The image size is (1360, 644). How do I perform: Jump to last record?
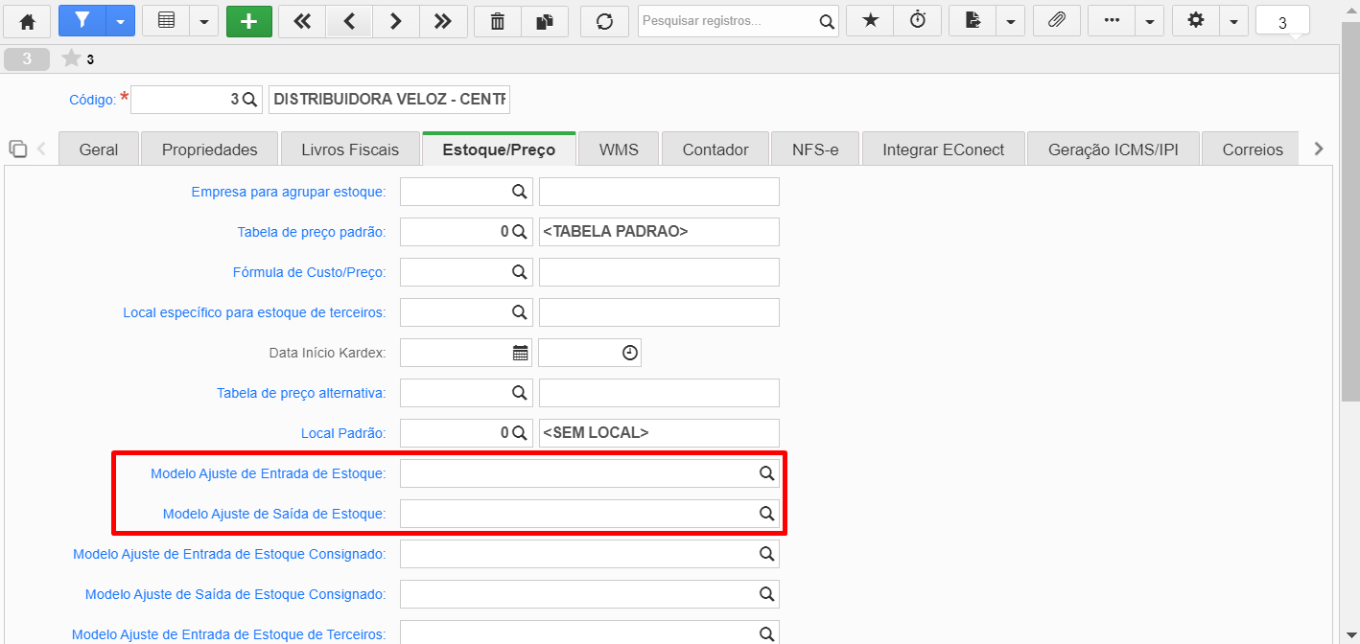442,21
